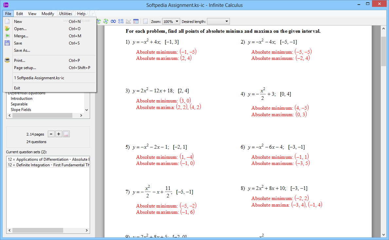The height and width of the screenshot is (240, 389).
Task: Click the page layout icon before Zoom
Action: pos(145,21)
